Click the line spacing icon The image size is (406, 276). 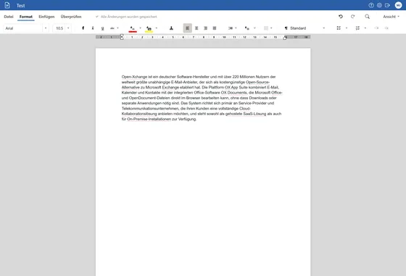tap(231, 28)
